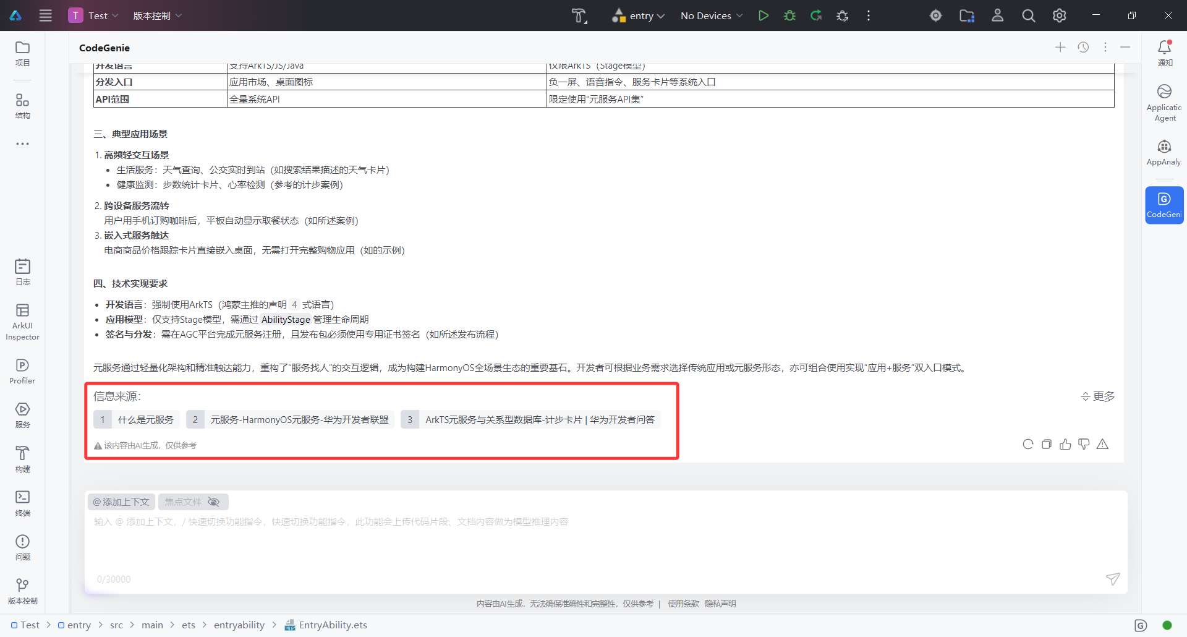Start debugging the entry module

789,15
